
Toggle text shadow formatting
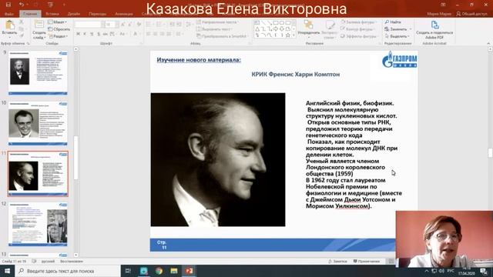tap(99, 34)
